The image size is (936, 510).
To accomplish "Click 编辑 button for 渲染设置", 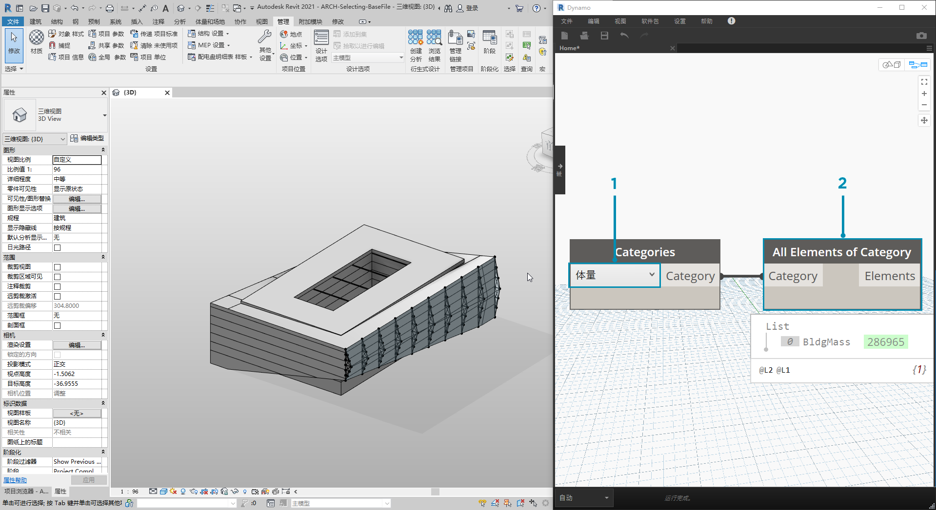I will click(77, 345).
